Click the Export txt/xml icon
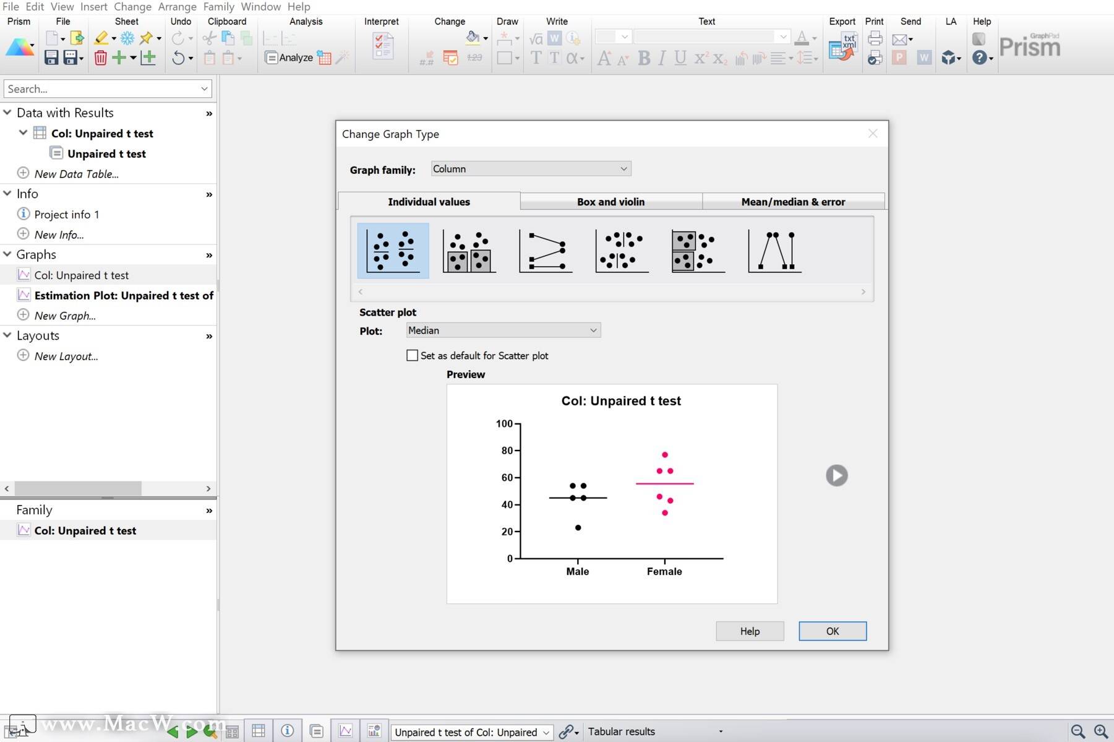Image resolution: width=1114 pixels, height=742 pixels. [842, 47]
